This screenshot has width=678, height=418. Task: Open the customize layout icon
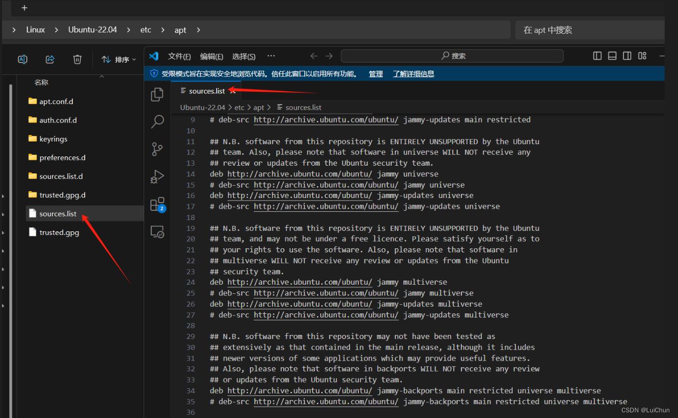pyautogui.click(x=642, y=56)
